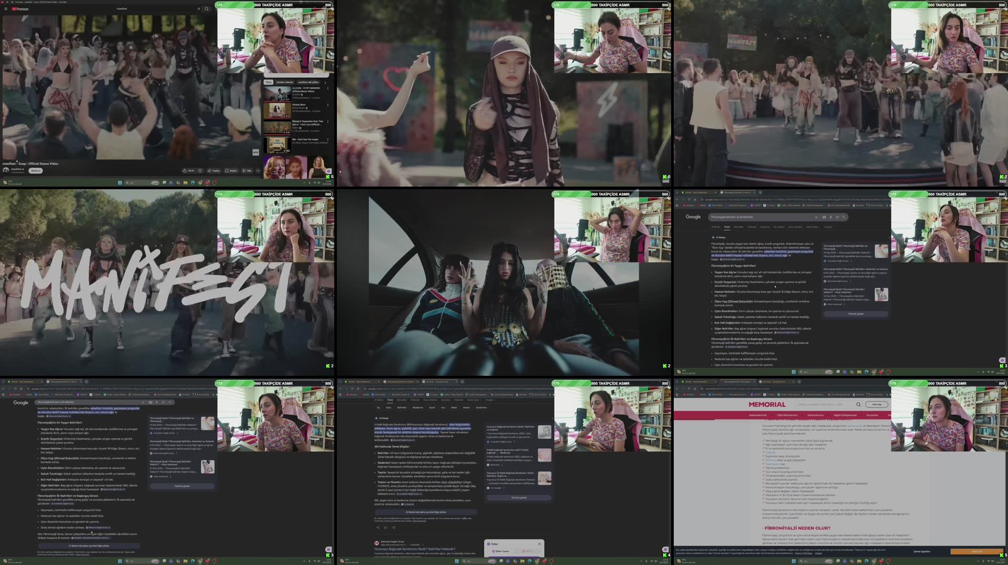Viewport: 1008px width, 565px height.
Task: Open the three-dot menu for the Miyagi video
Action: pos(328,122)
